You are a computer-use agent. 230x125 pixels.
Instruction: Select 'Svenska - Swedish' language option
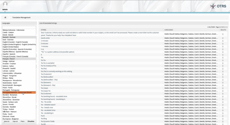(x=19, y=107)
